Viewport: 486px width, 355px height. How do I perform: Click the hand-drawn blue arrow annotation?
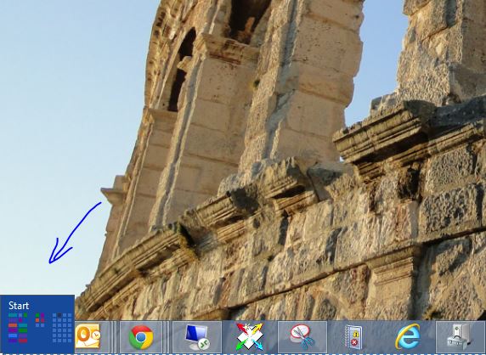(x=75, y=233)
